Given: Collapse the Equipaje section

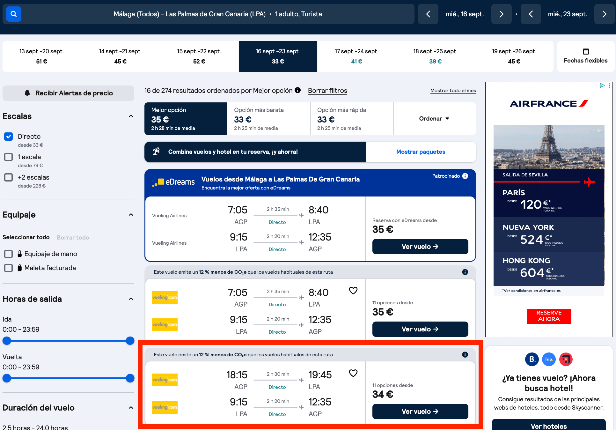Looking at the screenshot, I should coord(131,215).
